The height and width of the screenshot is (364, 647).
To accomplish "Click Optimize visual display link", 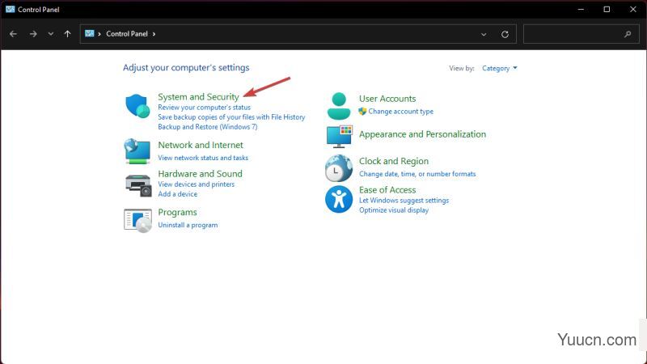I will (x=394, y=210).
